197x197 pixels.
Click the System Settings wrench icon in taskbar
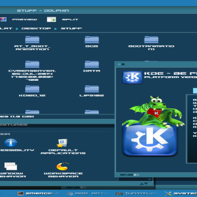tap(168, 194)
